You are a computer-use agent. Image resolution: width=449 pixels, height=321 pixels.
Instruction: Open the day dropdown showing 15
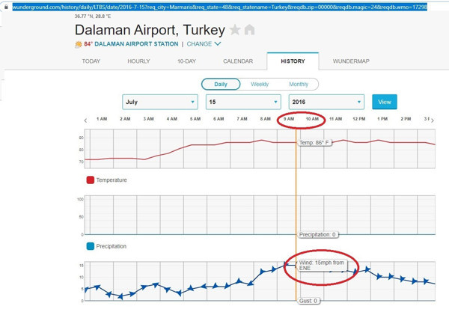(x=243, y=102)
